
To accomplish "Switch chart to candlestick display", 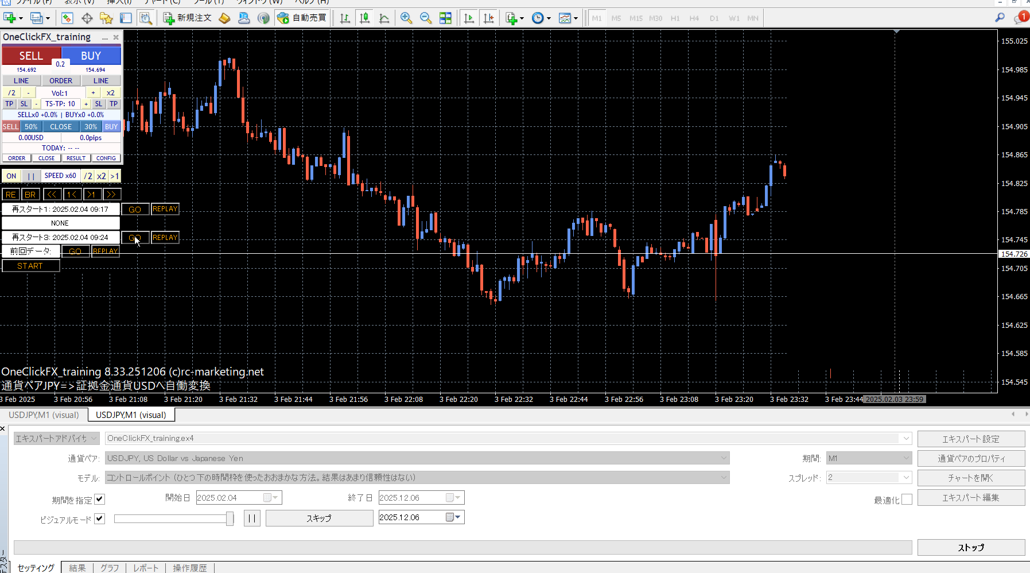I will [x=364, y=18].
